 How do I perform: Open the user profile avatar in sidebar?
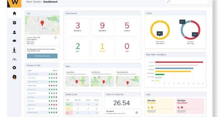tap(14, 77)
